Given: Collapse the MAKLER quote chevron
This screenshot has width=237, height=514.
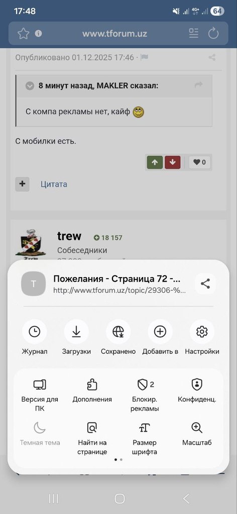Looking at the screenshot, I should (x=30, y=86).
